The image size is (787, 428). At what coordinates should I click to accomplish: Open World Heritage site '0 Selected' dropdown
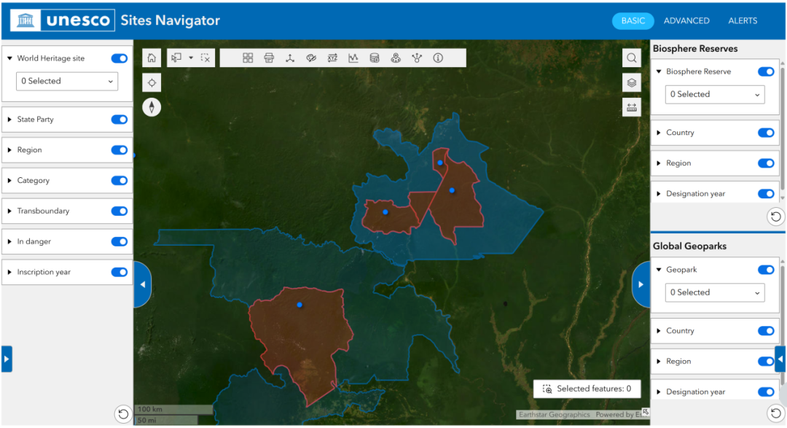tap(67, 81)
